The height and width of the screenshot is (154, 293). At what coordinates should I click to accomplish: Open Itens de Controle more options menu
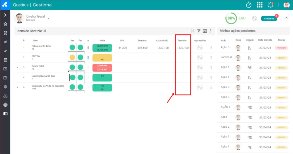[x=211, y=31]
